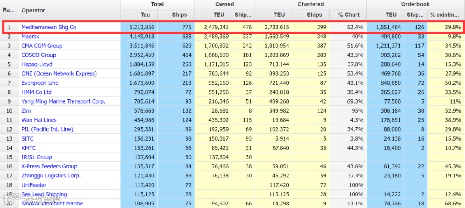Select the Orderbook group header
The image size is (465, 208).
(415, 5)
